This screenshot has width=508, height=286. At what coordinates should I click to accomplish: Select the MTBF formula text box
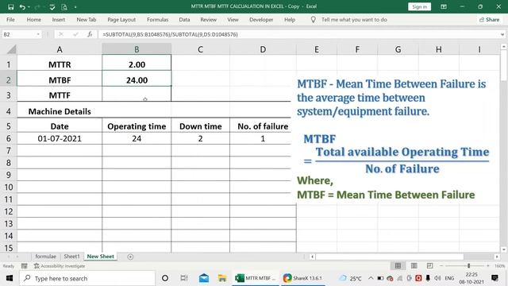click(x=396, y=139)
